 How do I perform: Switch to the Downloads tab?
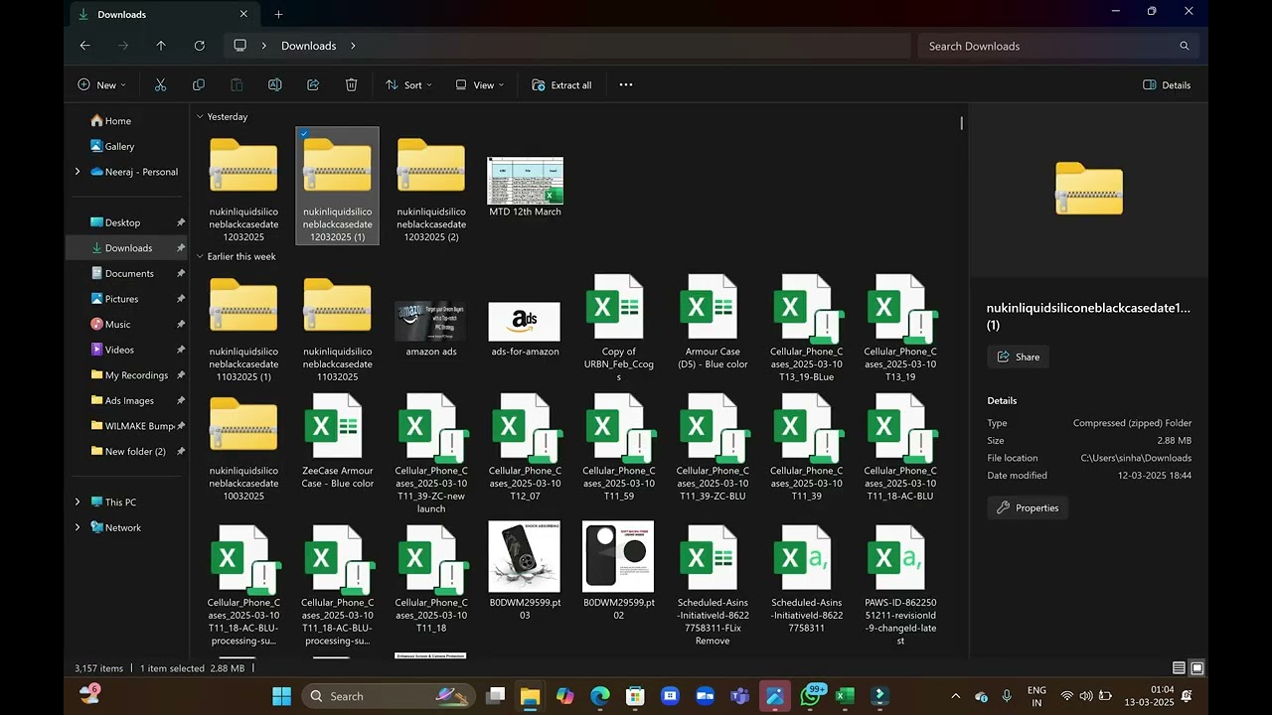[159, 14]
